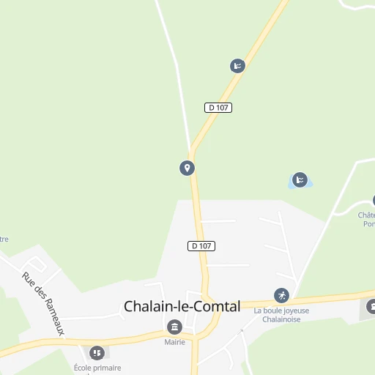The image size is (375, 375).
Task: Click the cut-off icon above the Châte label
Action: coord(374,201)
